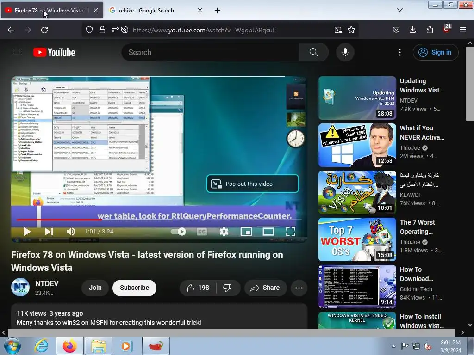Open How To Download video title
474x355 pixels.
tap(417, 274)
